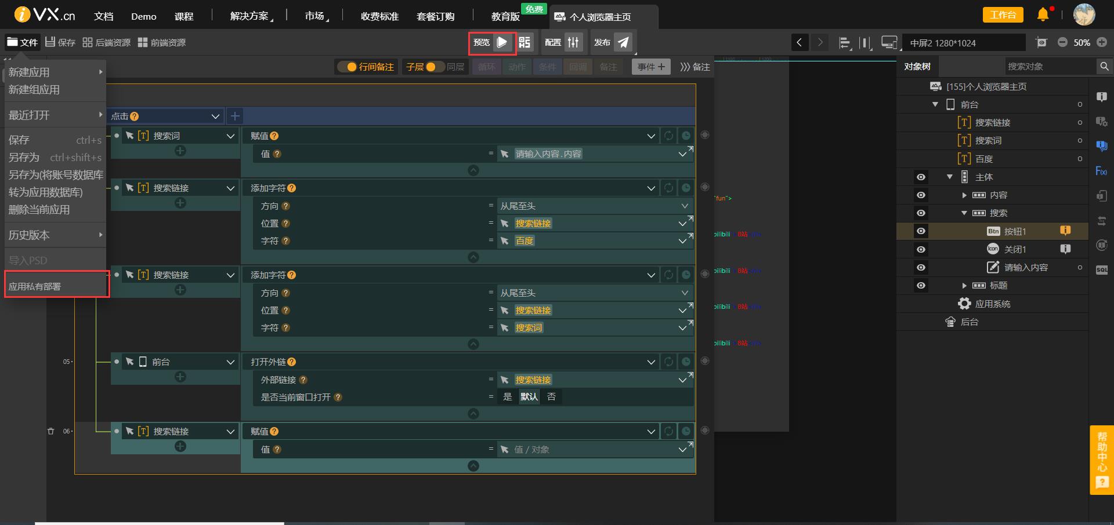Click the 事件 + button
The width and height of the screenshot is (1114, 525).
[651, 67]
